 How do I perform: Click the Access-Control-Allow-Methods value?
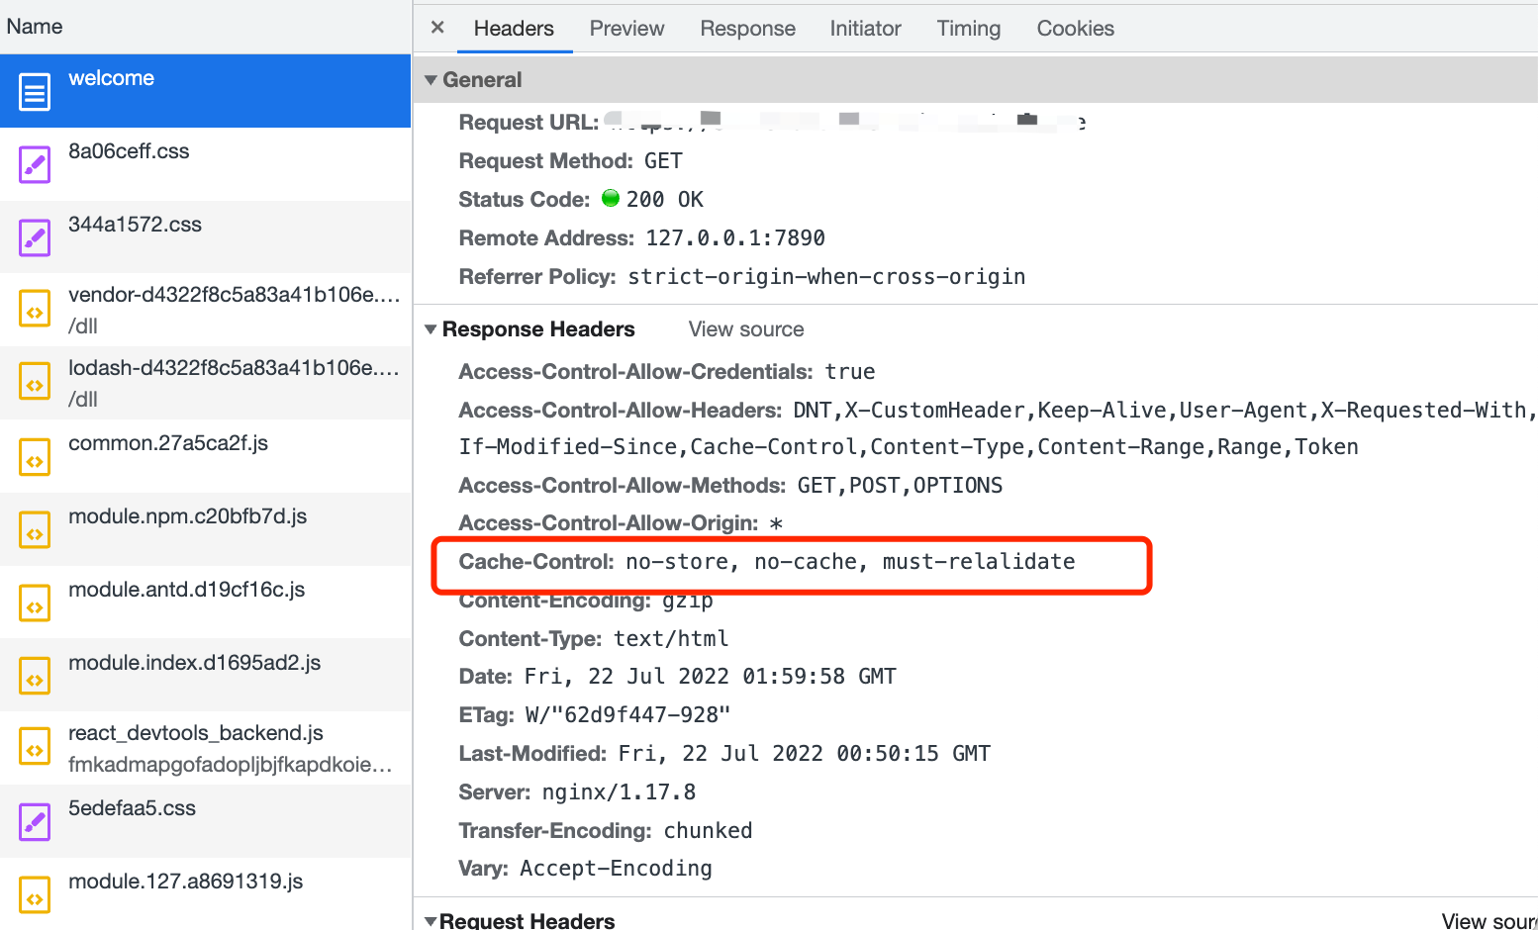click(x=900, y=486)
